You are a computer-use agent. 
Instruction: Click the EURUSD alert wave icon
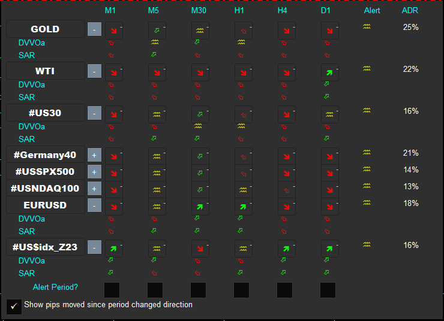tap(367, 202)
